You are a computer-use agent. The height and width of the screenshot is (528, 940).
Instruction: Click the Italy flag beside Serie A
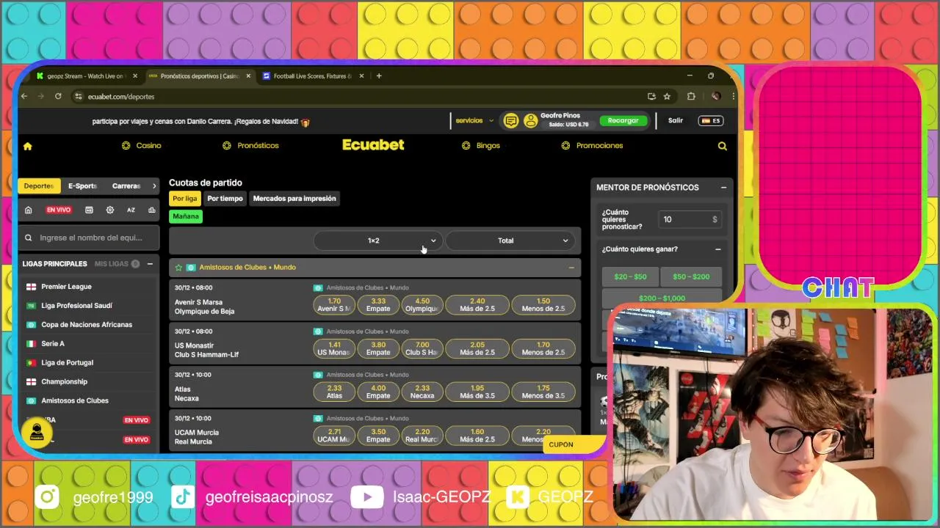click(31, 344)
